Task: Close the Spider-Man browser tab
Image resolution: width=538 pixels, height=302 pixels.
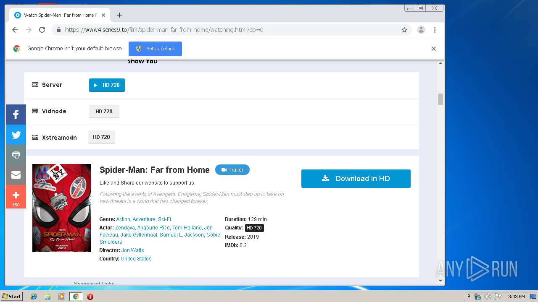Action: point(103,15)
